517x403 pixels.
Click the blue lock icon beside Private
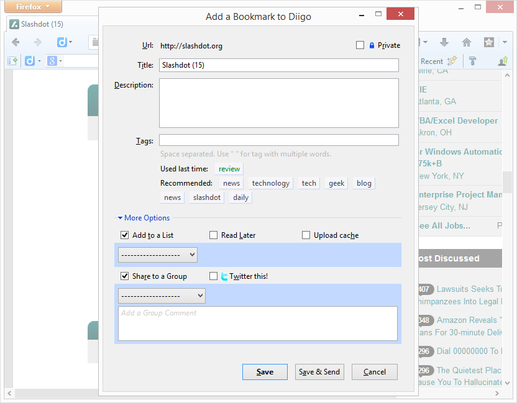pyautogui.click(x=372, y=45)
